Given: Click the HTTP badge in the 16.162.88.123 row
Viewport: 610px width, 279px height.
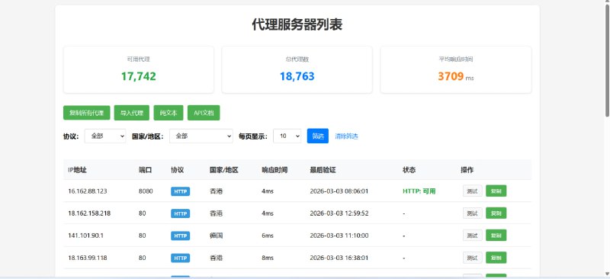Looking at the screenshot, I should (x=180, y=191).
